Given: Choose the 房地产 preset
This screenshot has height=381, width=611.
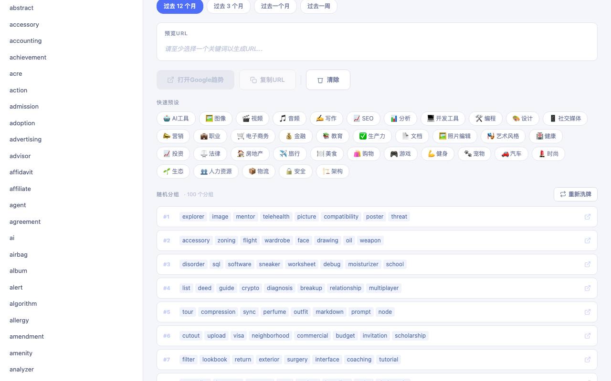Looking at the screenshot, I should coord(250,154).
